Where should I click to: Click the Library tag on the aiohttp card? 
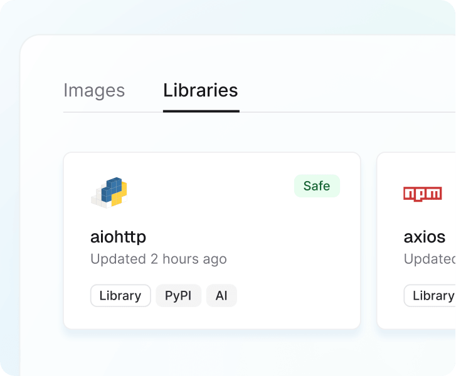point(120,296)
